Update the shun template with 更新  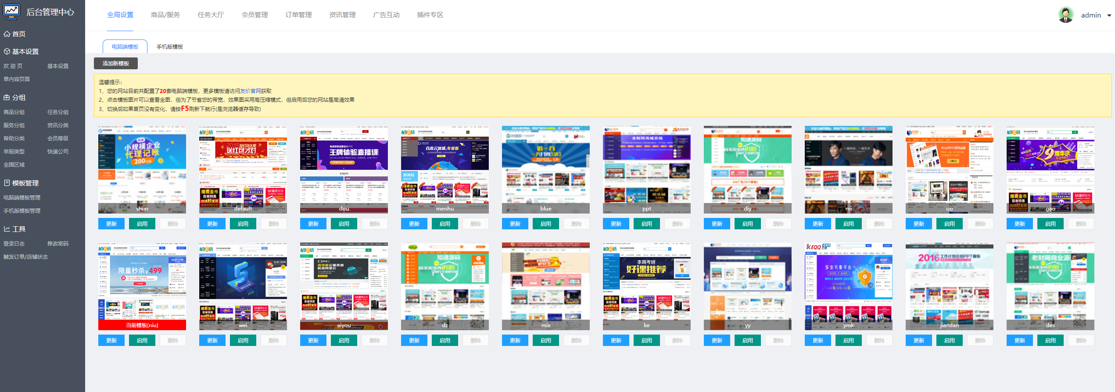click(x=111, y=224)
